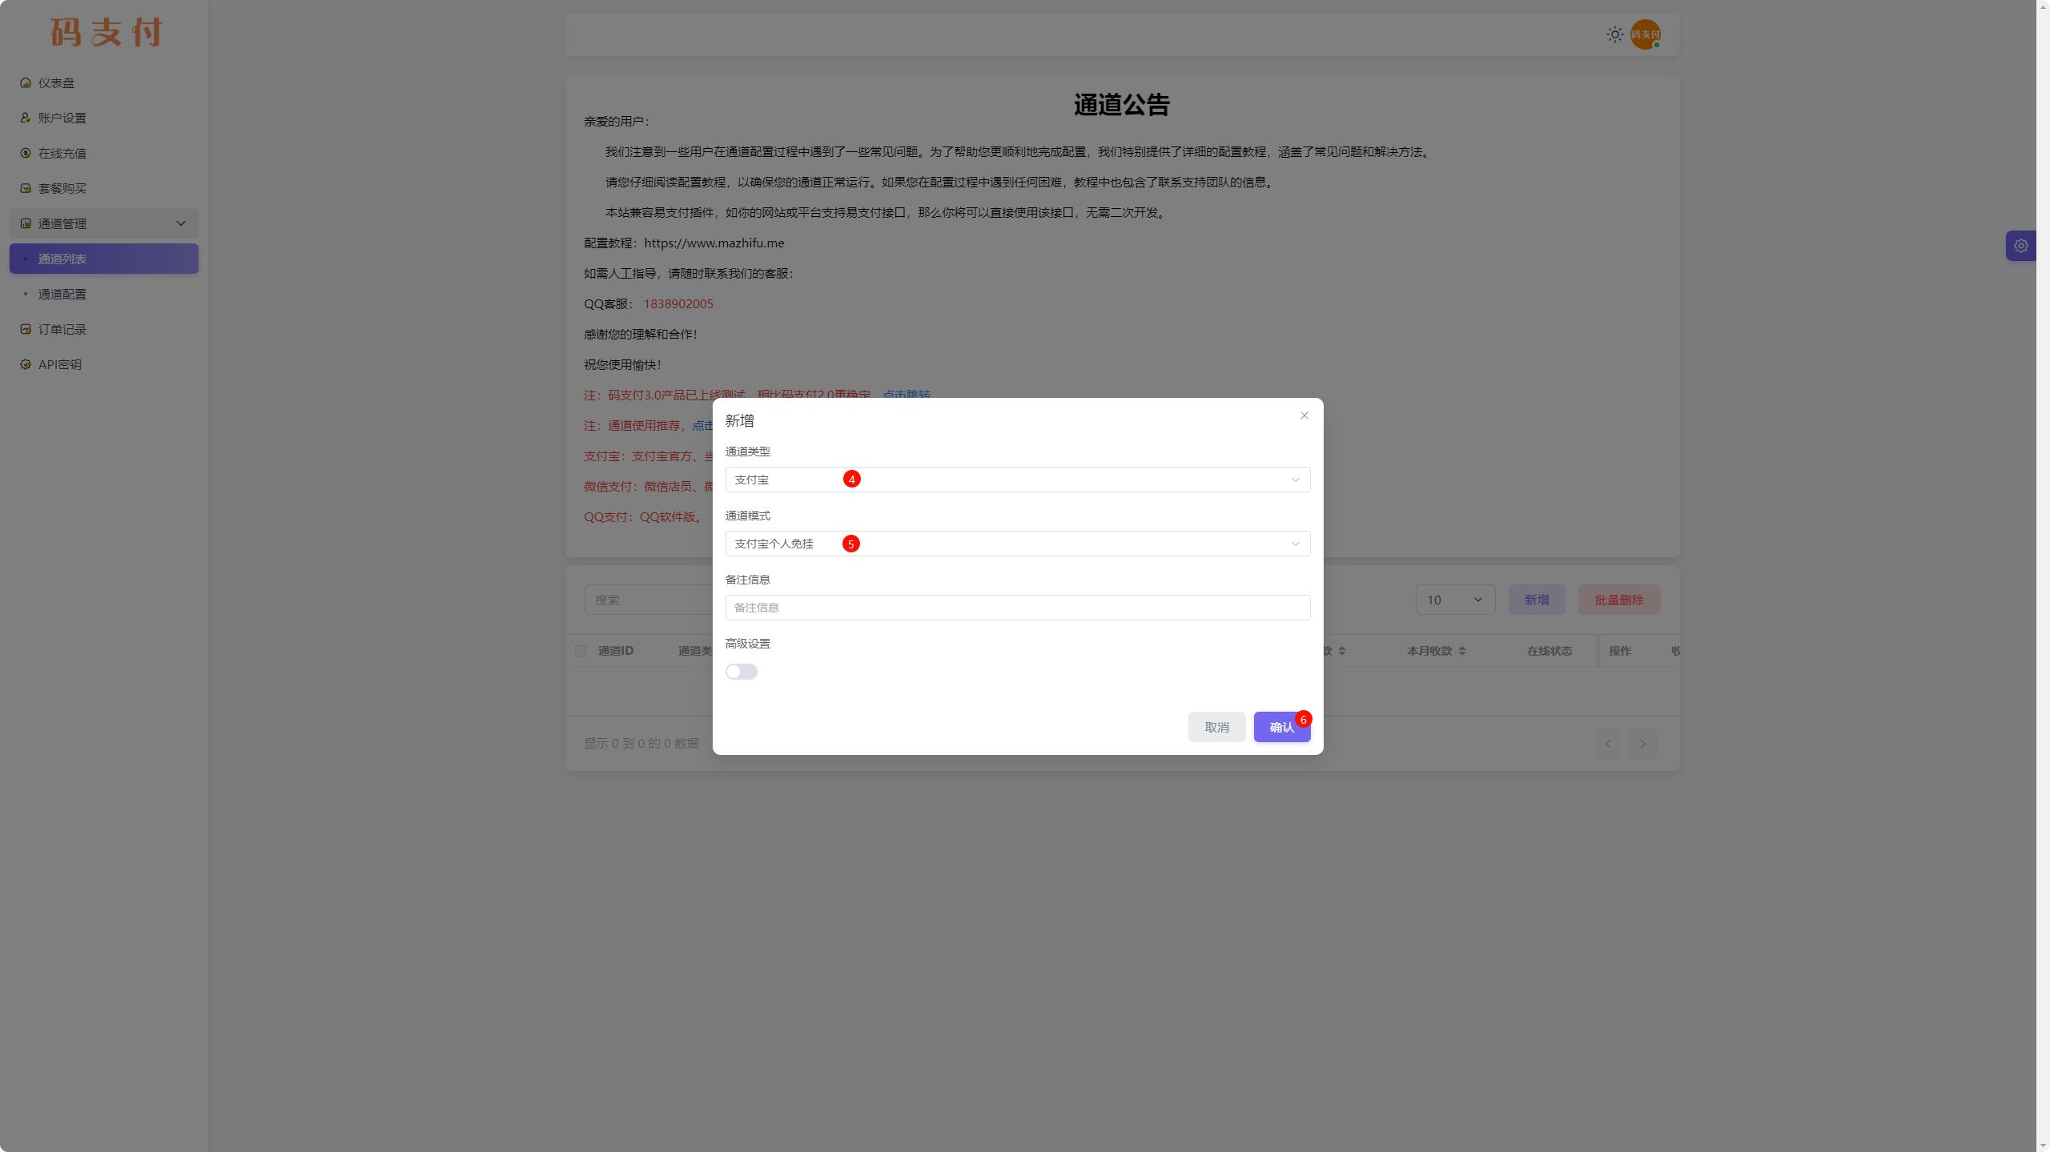The image size is (2050, 1152).
Task: Click the 取消 button
Action: [1216, 727]
